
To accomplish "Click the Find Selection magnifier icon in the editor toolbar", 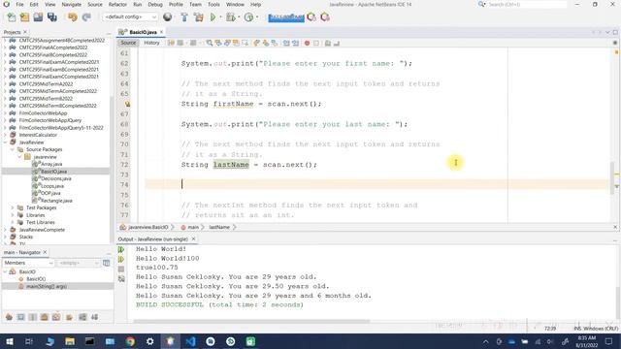I will point(210,43).
